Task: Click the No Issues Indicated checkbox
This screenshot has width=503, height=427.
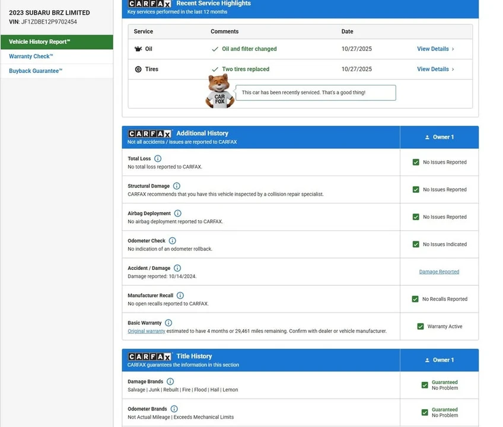Action: coord(416,244)
